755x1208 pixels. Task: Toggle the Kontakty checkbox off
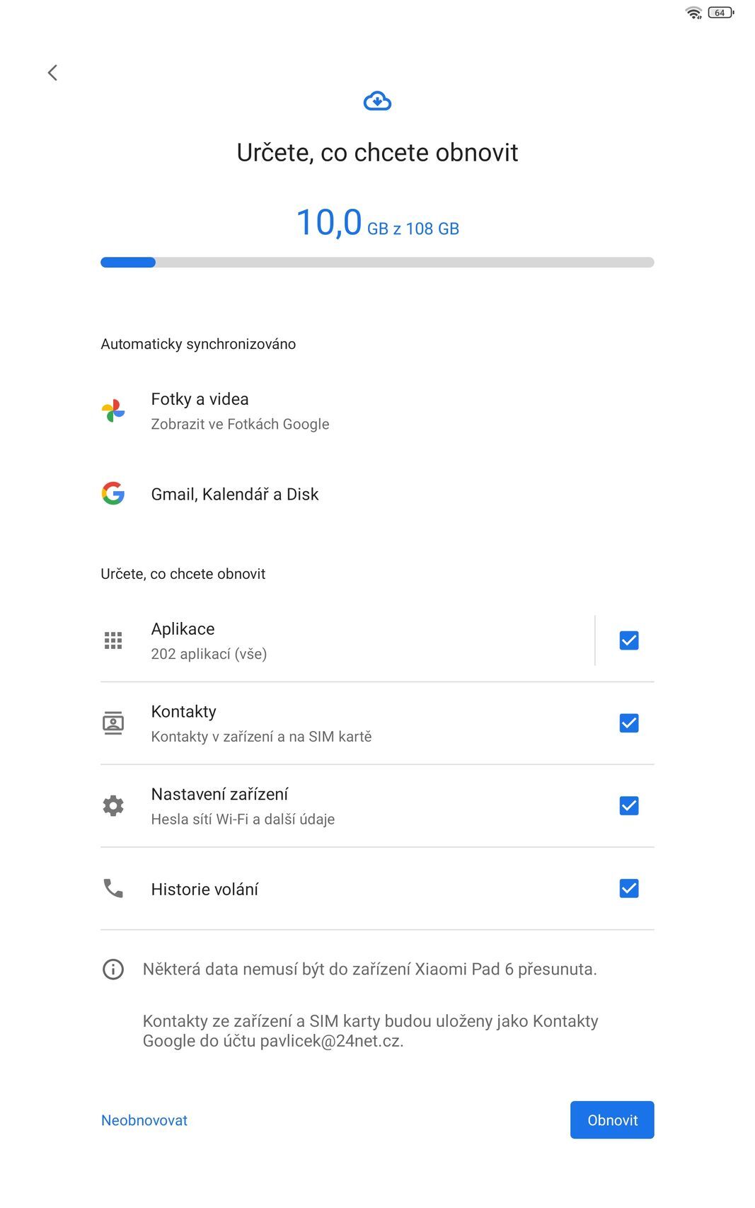629,723
